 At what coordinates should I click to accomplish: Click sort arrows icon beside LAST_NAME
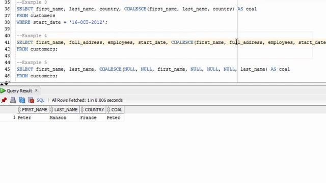pos(52,110)
